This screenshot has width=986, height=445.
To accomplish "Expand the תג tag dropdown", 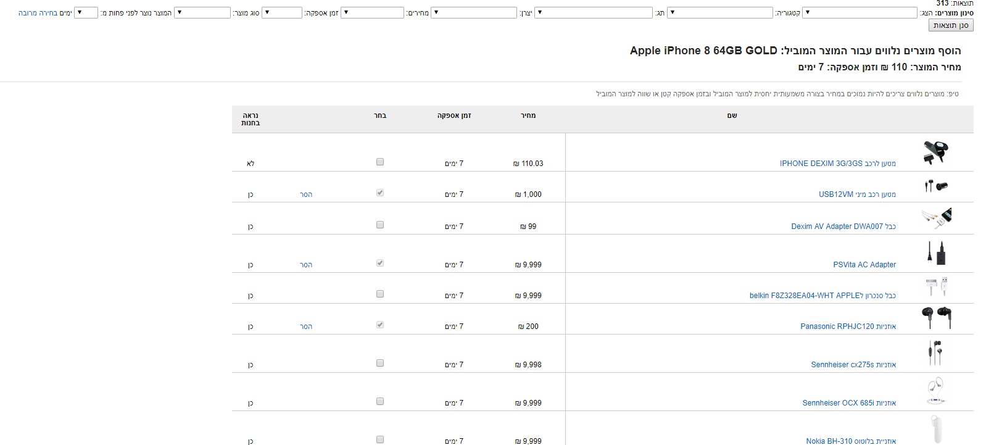I will [x=594, y=12].
